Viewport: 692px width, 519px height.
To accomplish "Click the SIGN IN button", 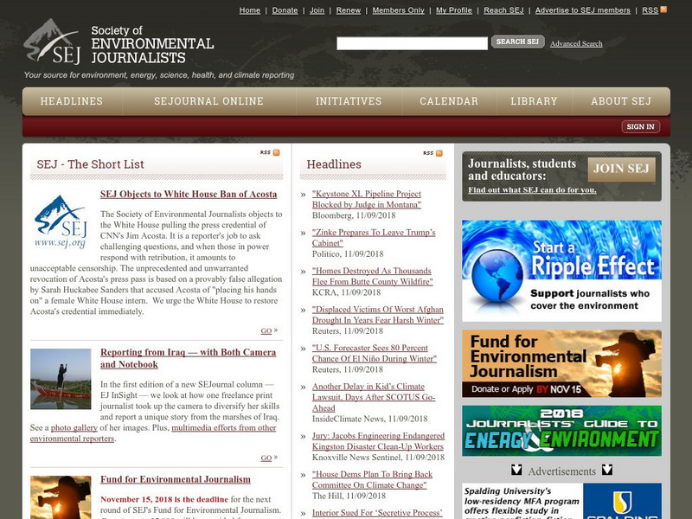I will pos(641,126).
